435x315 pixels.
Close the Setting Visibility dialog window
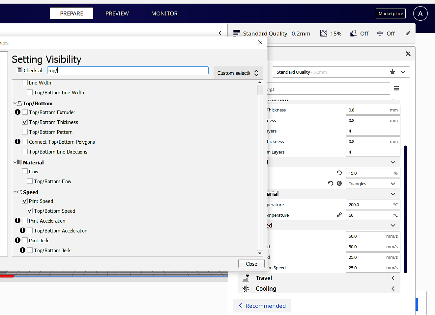click(x=260, y=43)
